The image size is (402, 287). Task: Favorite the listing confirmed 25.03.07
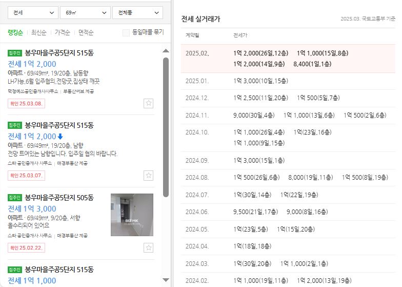pyautogui.click(x=149, y=176)
